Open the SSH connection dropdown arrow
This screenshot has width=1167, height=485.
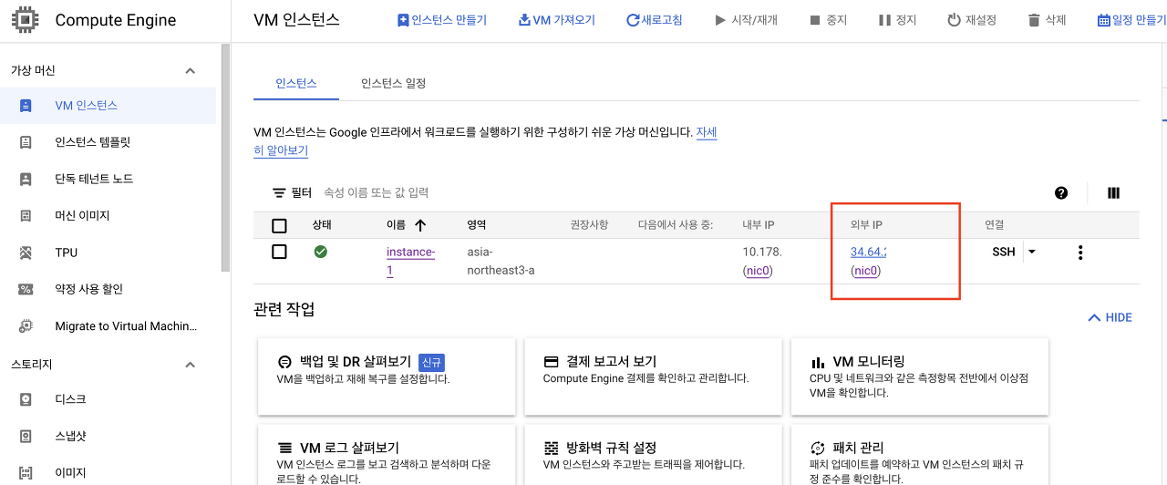tap(1031, 252)
